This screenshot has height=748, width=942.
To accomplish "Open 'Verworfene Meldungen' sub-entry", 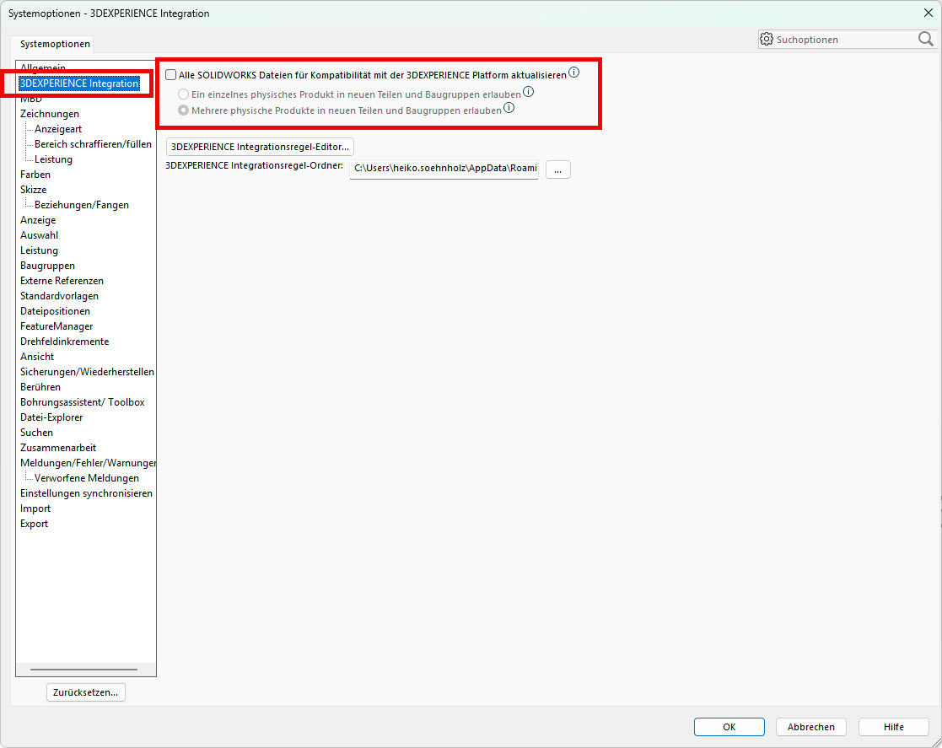I will [x=87, y=478].
